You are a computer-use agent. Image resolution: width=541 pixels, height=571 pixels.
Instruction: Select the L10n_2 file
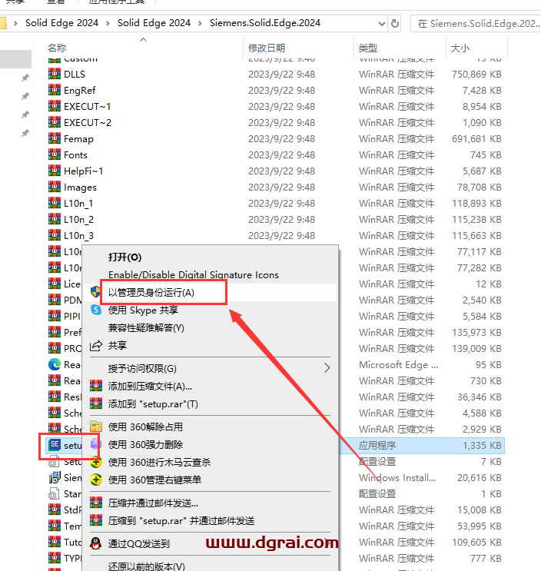pyautogui.click(x=78, y=219)
